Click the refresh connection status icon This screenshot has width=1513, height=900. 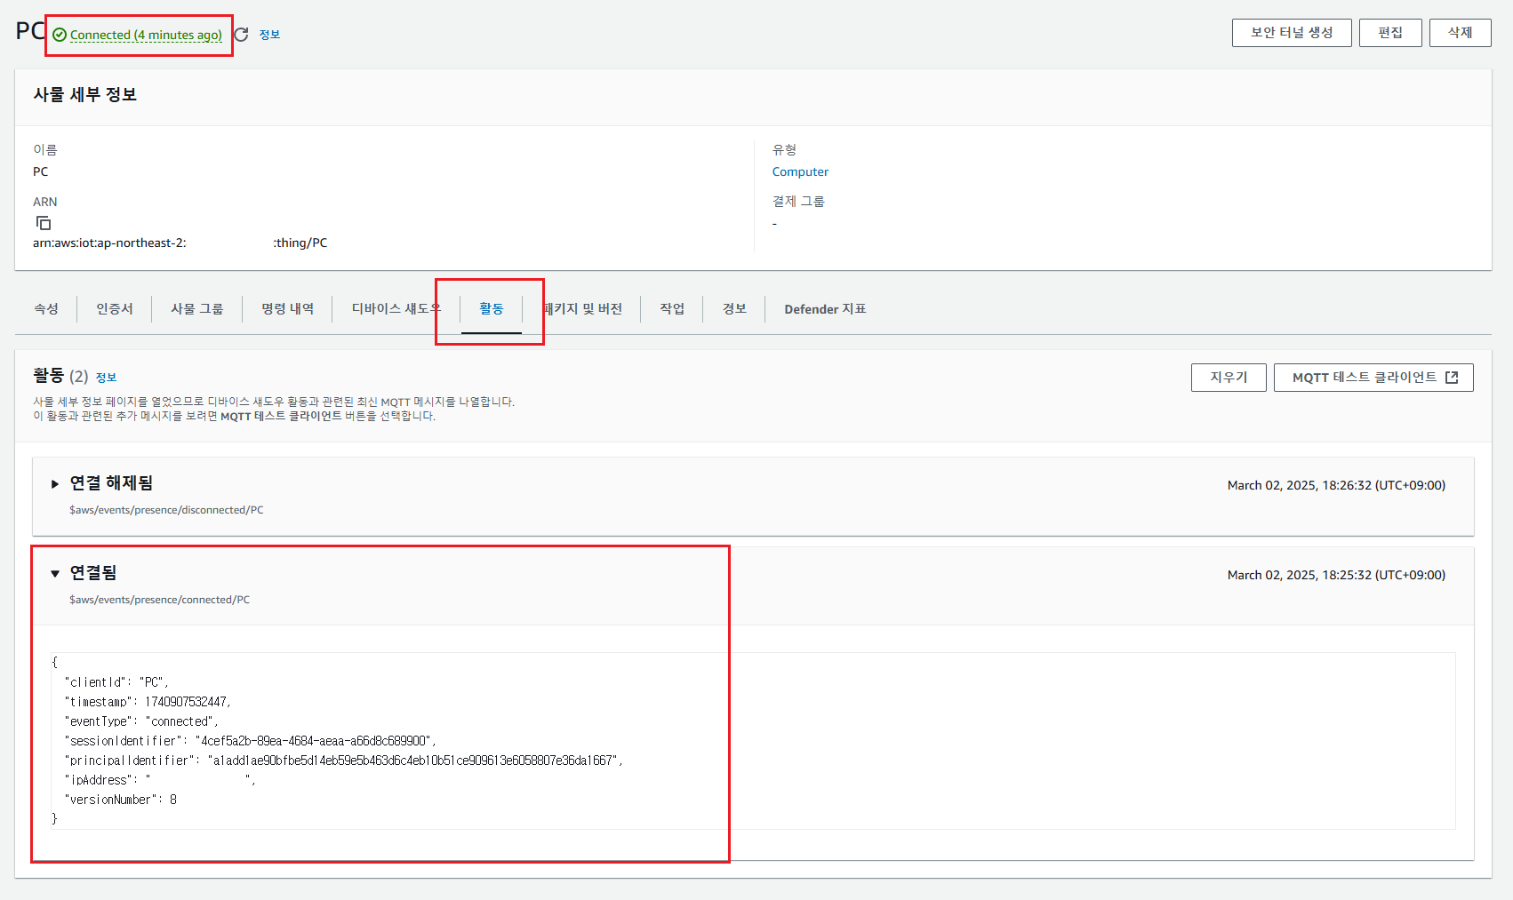tap(241, 35)
